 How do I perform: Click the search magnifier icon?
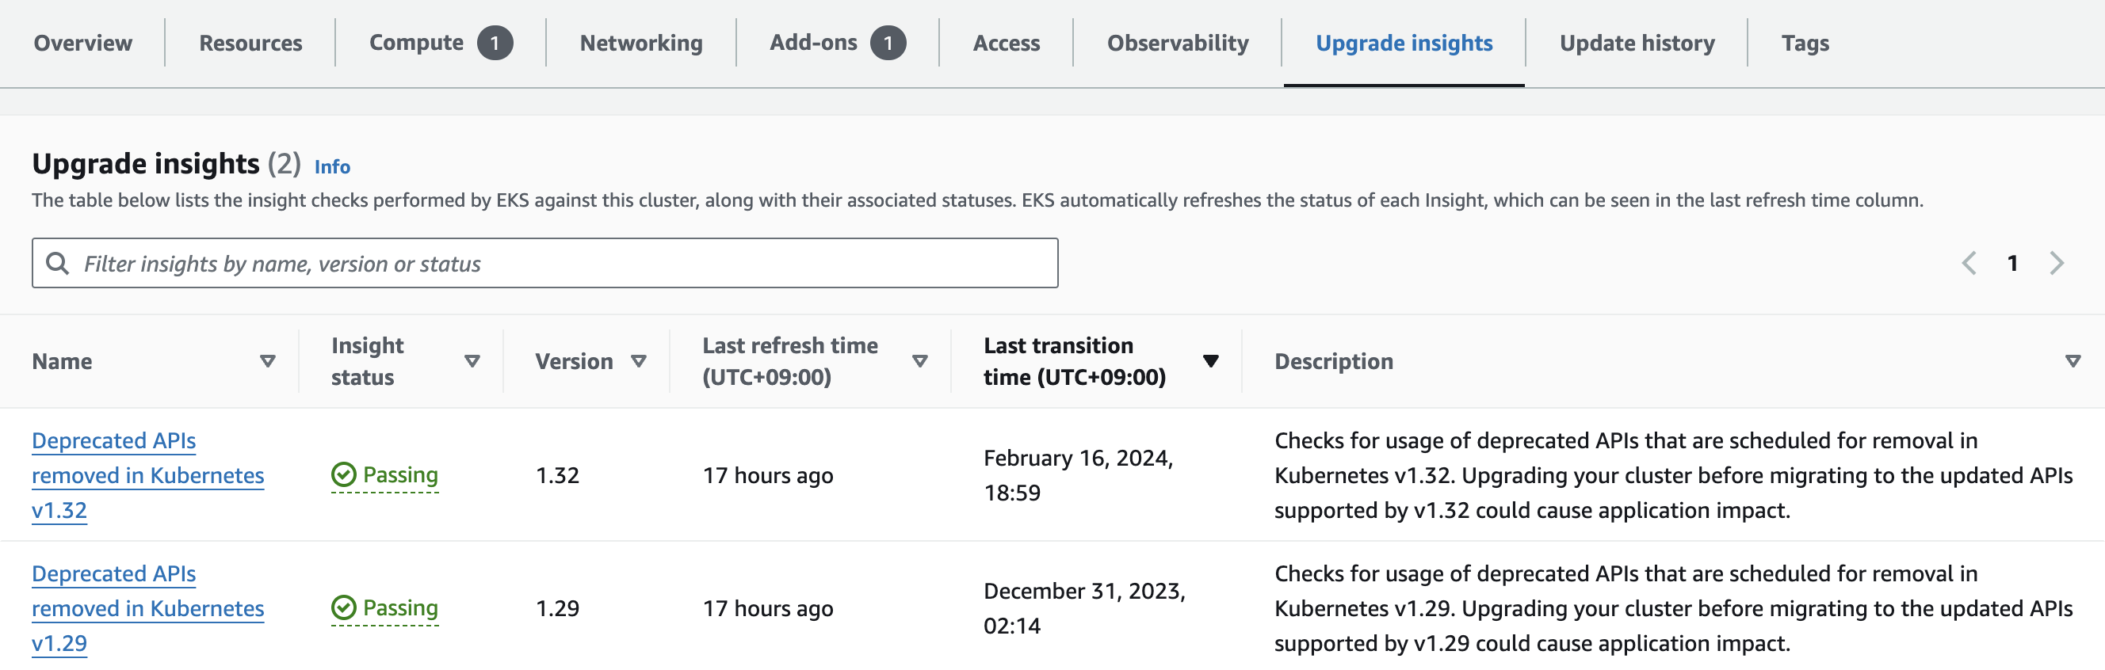pyautogui.click(x=57, y=264)
